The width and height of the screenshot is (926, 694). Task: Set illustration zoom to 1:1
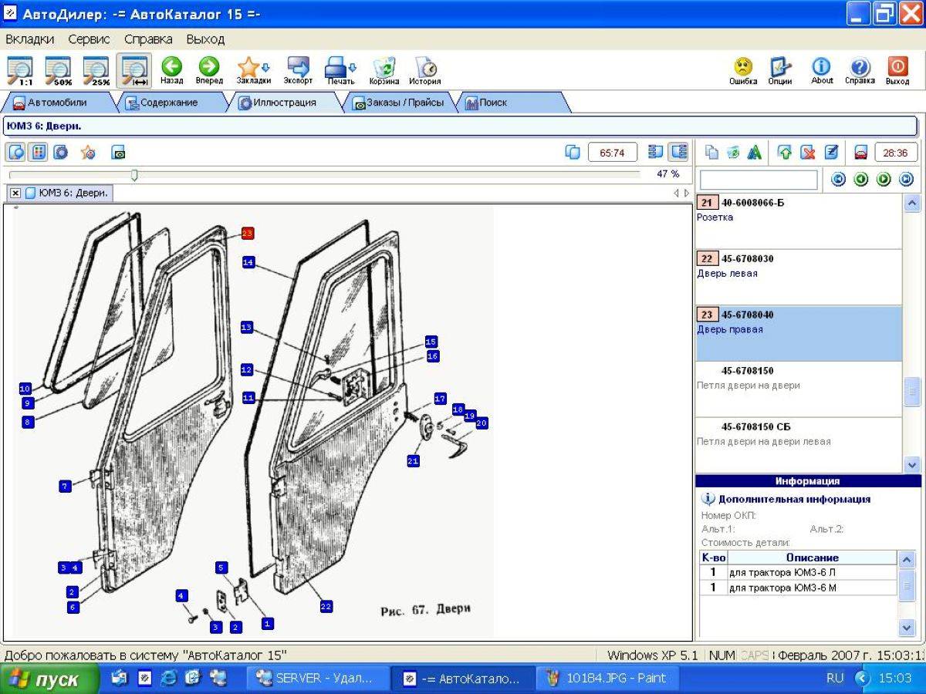(20, 70)
